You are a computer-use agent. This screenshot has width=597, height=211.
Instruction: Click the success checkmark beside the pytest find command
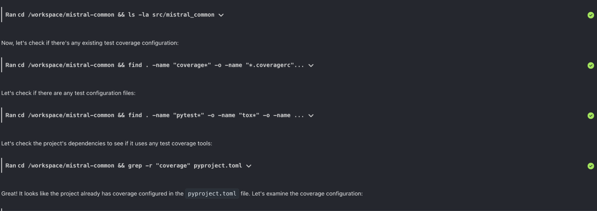[591, 116]
